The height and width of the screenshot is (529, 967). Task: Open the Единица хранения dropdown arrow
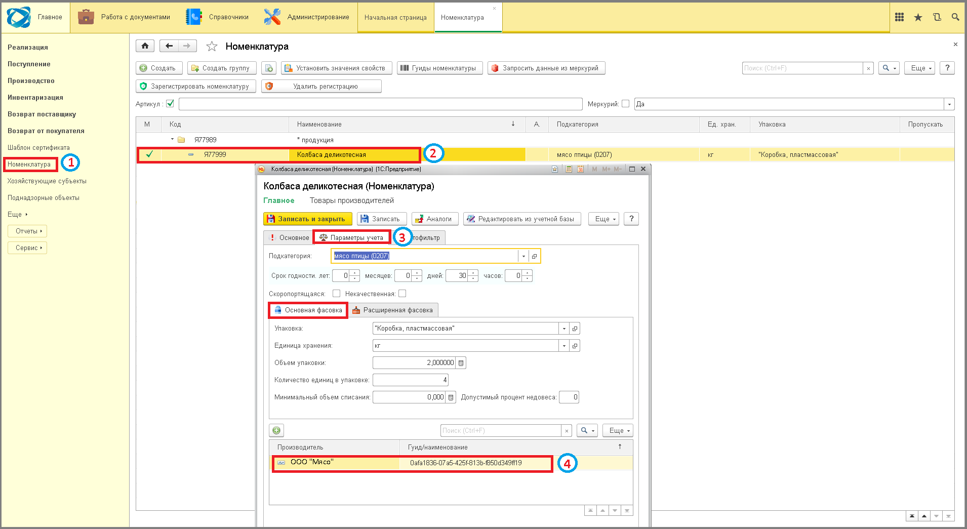[x=564, y=346]
